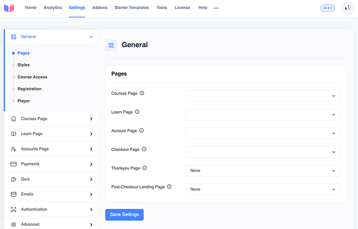Click the info icon beside Checkout Page label
The height and width of the screenshot is (229, 358).
(144, 149)
